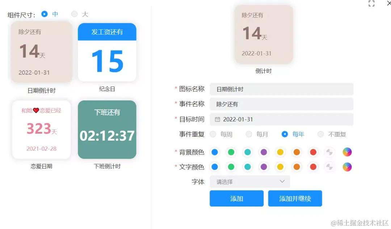391x229 pixels.
Task: Pick green text color swatch
Action: (x=231, y=167)
